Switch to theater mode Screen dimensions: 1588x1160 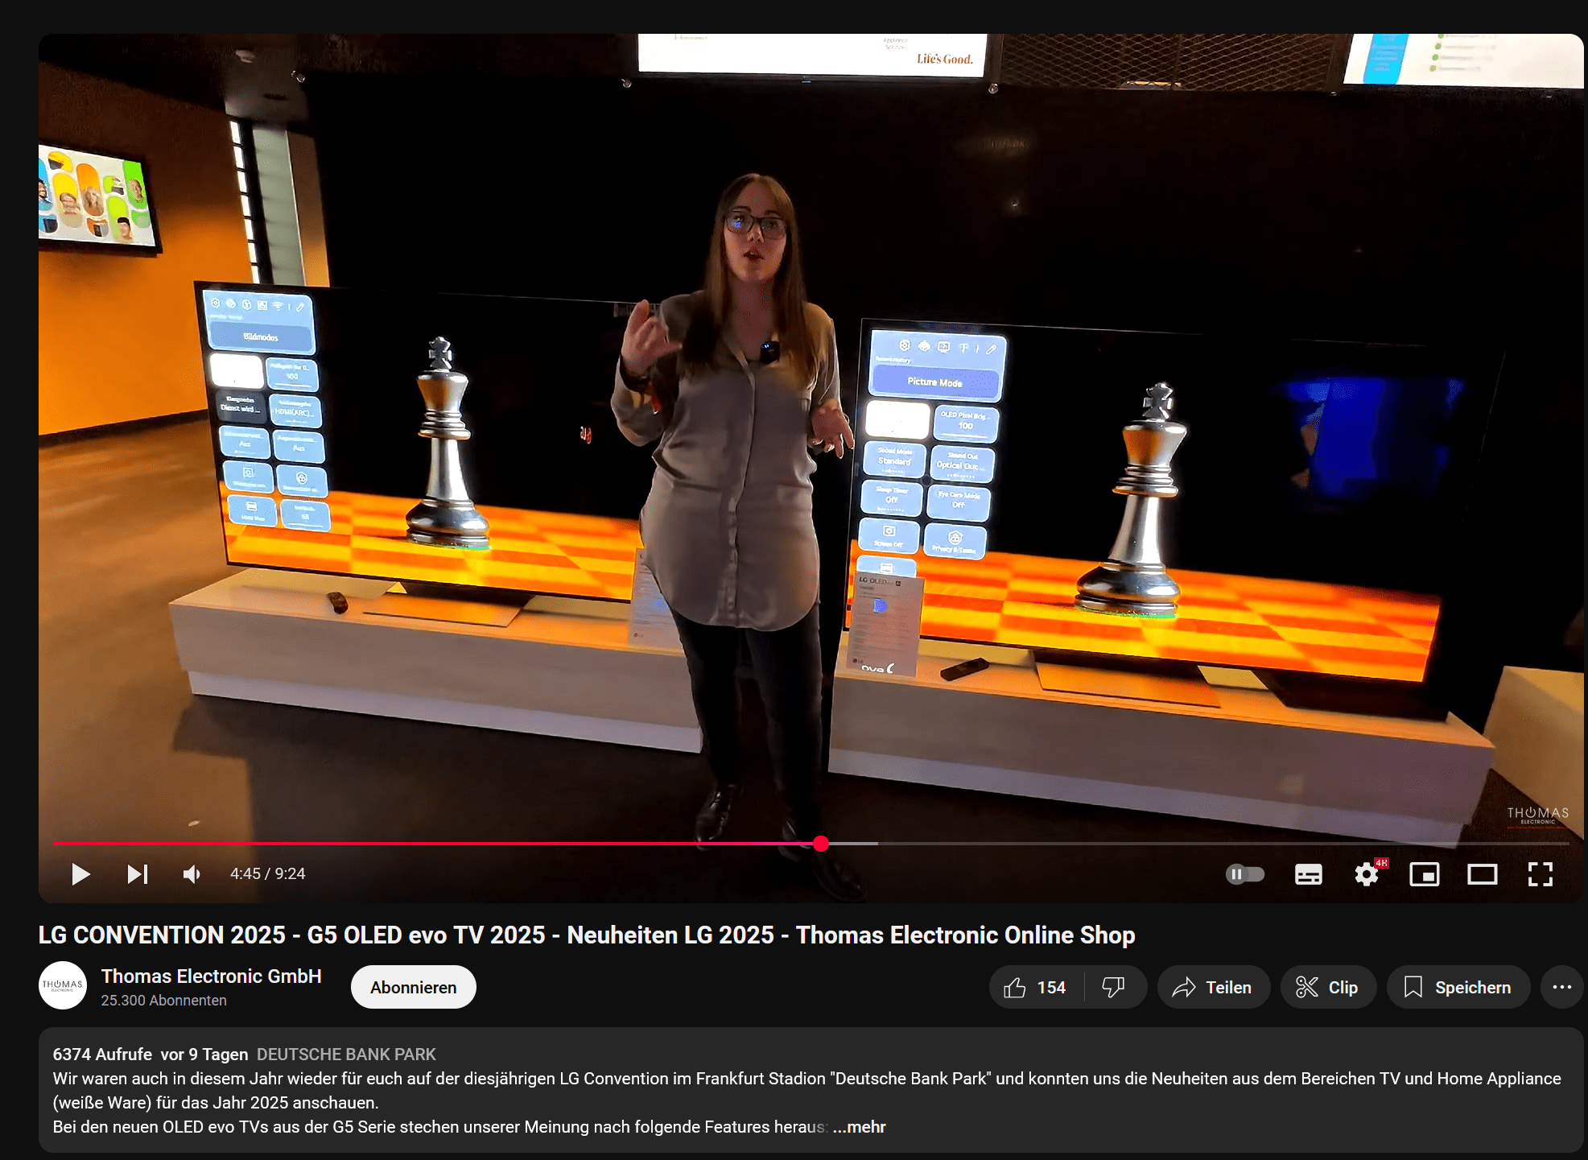coord(1482,873)
